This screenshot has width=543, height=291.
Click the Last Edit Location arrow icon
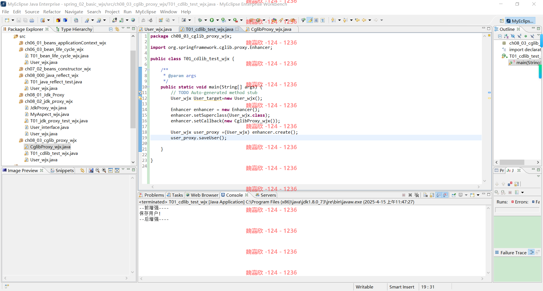[357, 20]
